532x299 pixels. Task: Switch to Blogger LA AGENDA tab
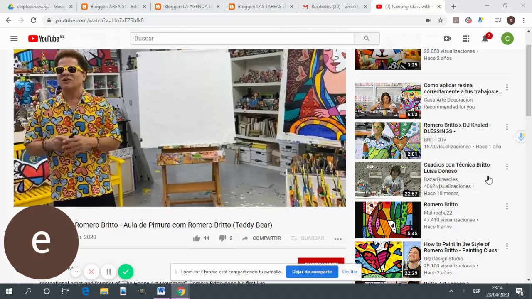point(187,7)
